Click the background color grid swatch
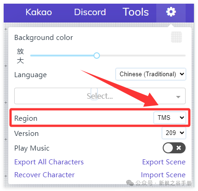This screenshot has width=198, height=191. click(176, 37)
